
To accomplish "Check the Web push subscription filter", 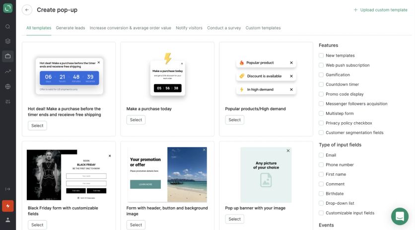I will (x=321, y=65).
